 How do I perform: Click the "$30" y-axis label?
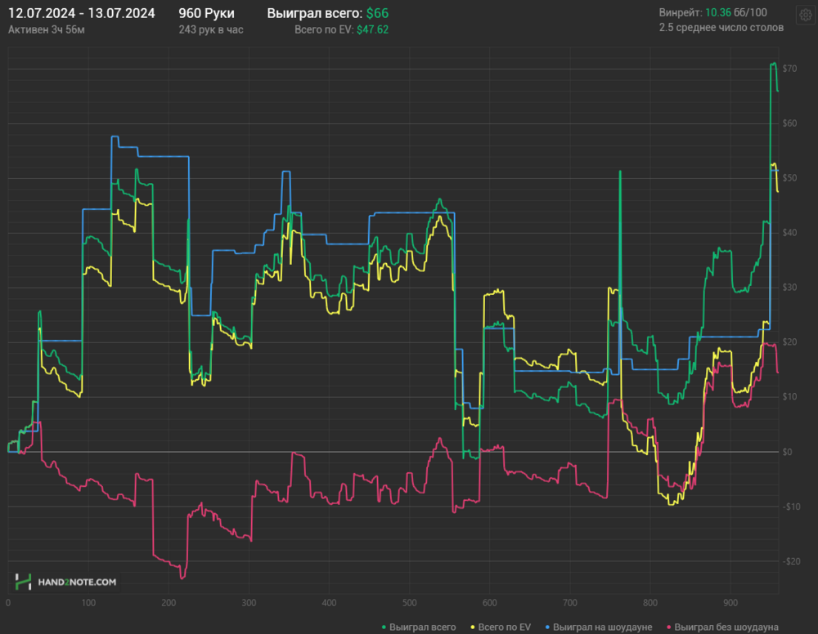click(789, 288)
